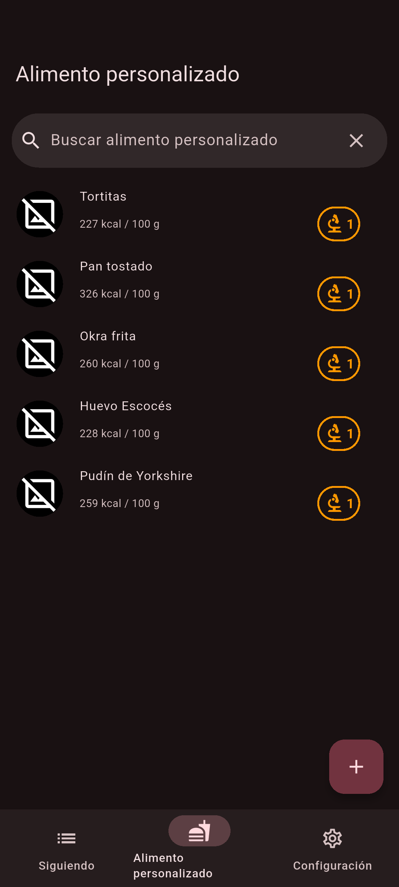
Task: Clear the search field with X
Action: 356,141
